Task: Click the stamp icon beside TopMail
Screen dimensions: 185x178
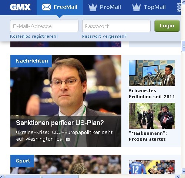Action: (x=179, y=7)
